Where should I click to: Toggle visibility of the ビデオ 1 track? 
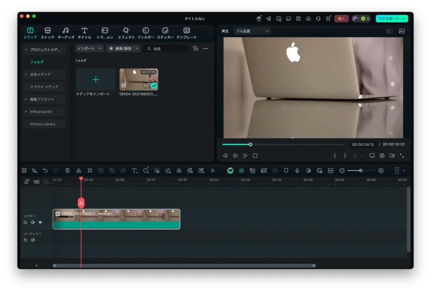pyautogui.click(x=40, y=222)
